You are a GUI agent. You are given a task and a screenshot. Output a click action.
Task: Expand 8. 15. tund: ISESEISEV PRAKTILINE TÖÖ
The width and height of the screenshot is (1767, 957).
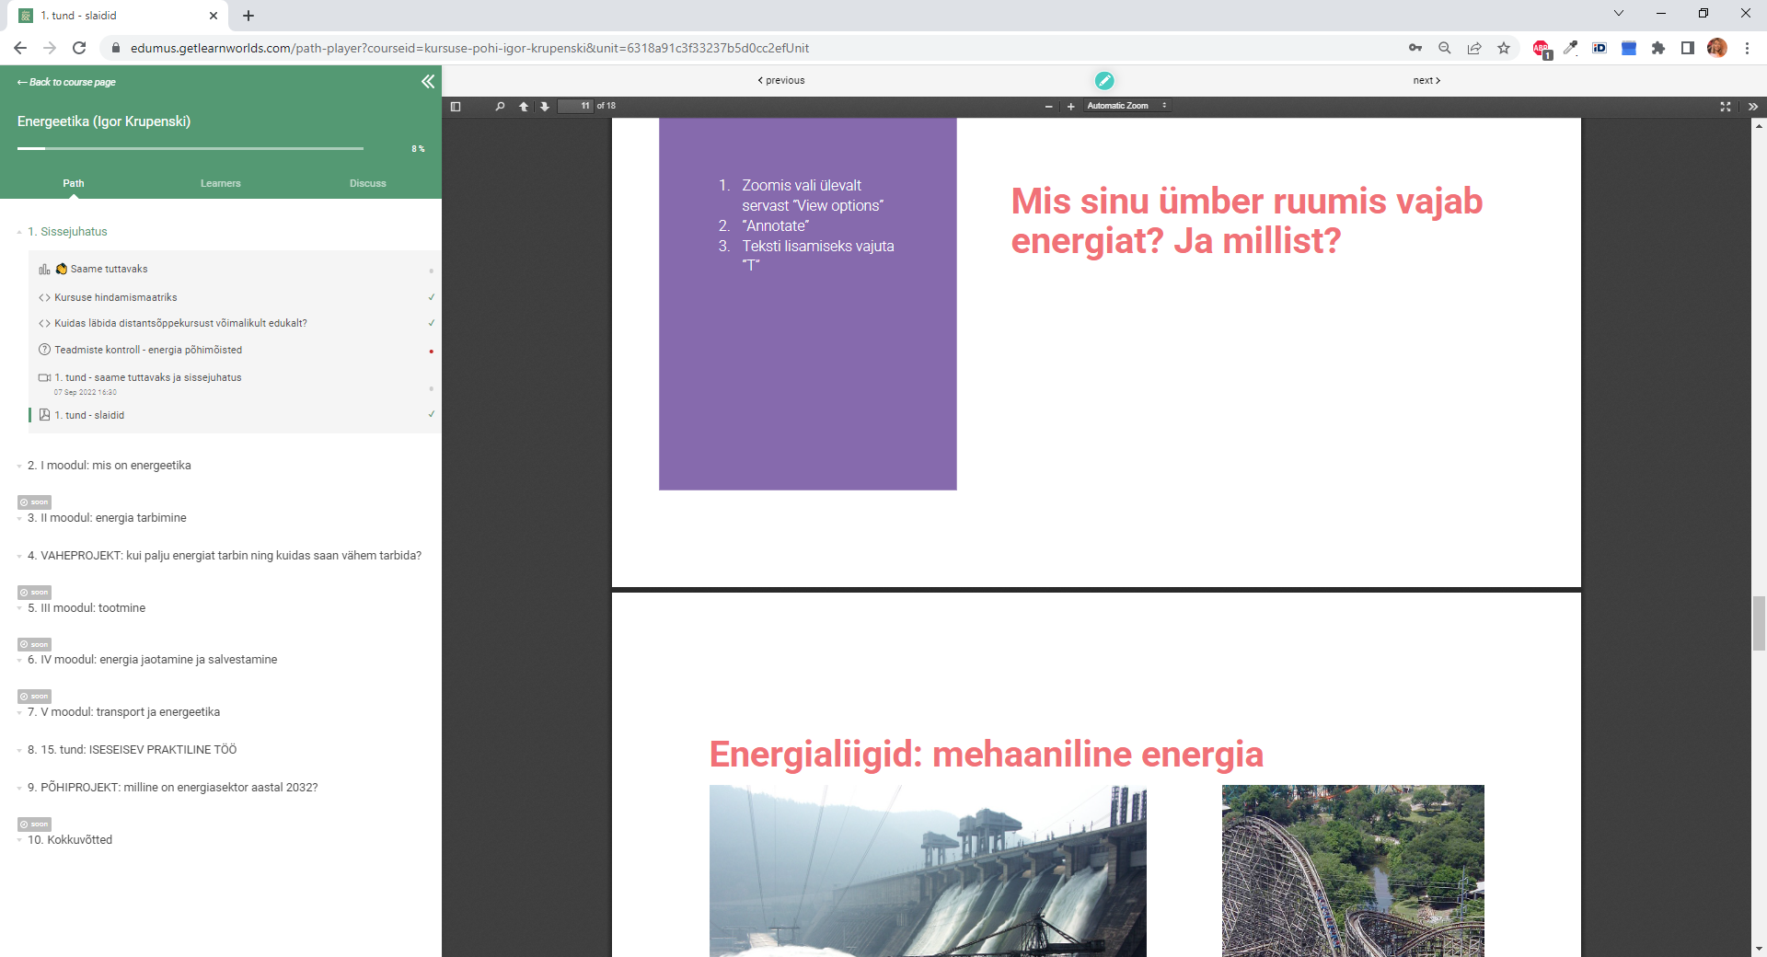coord(132,750)
